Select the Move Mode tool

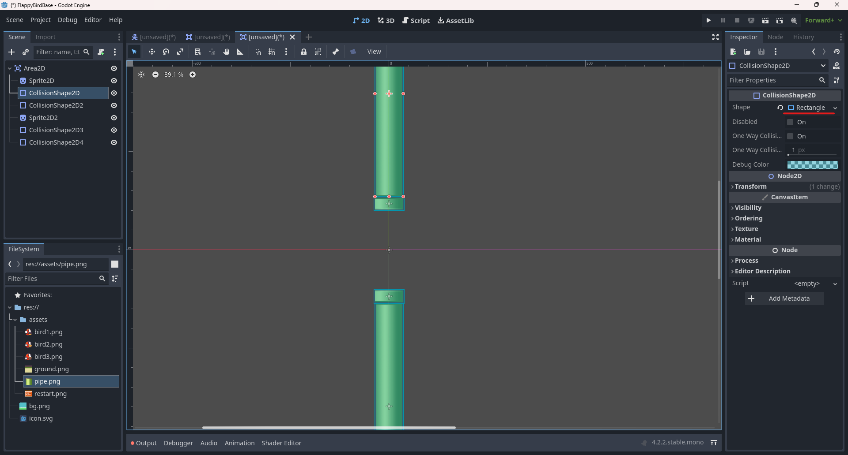151,52
